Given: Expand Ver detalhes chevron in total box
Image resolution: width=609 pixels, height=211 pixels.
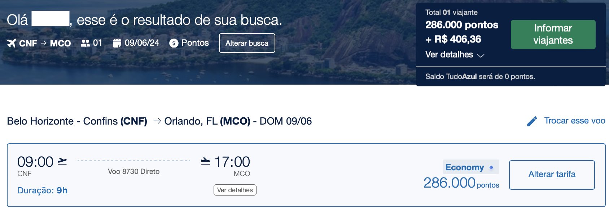Looking at the screenshot, I should [x=481, y=55].
